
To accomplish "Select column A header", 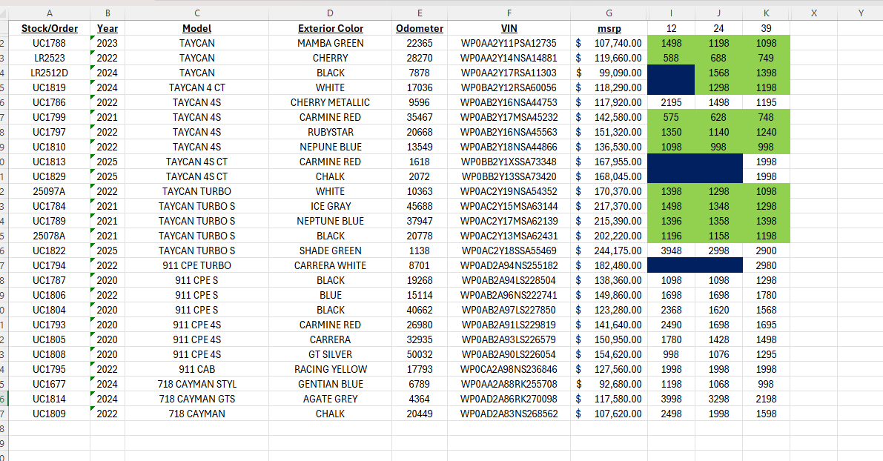I will click(50, 13).
